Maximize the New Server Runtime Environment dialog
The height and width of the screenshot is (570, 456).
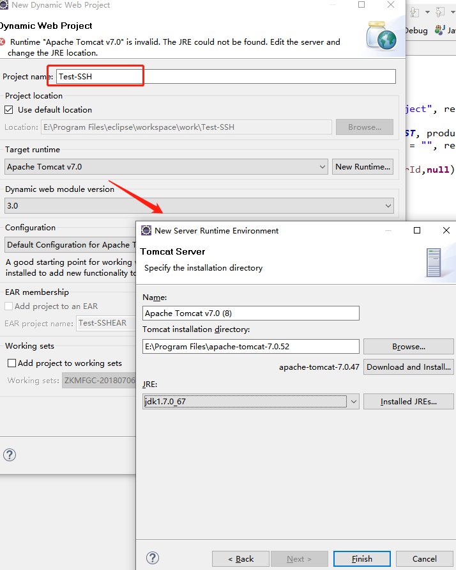(417, 230)
